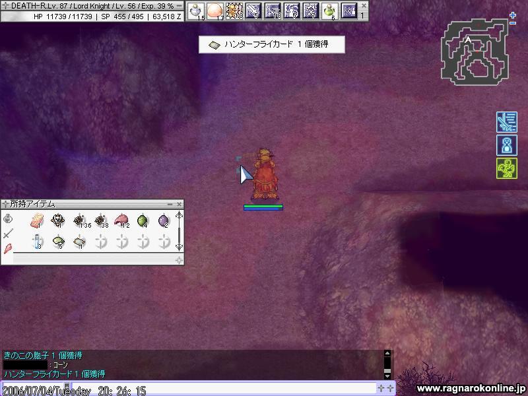The height and width of the screenshot is (396, 528).
Task: Click the blue figure status icon on right
Action: pos(506,145)
